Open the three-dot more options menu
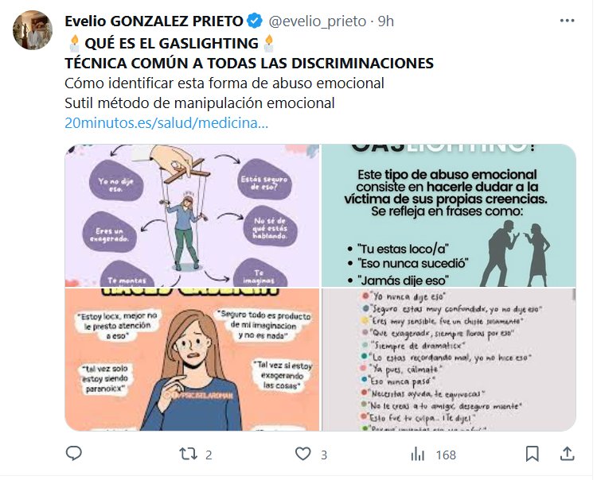The height and width of the screenshot is (480, 597). point(567,21)
